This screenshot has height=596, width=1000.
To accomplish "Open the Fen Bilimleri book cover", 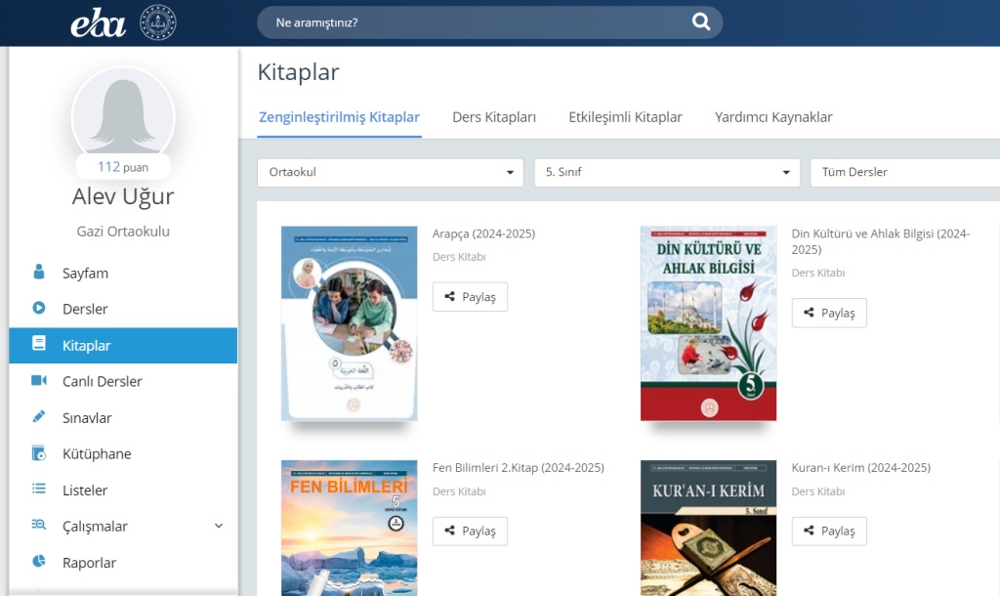I will (x=349, y=528).
